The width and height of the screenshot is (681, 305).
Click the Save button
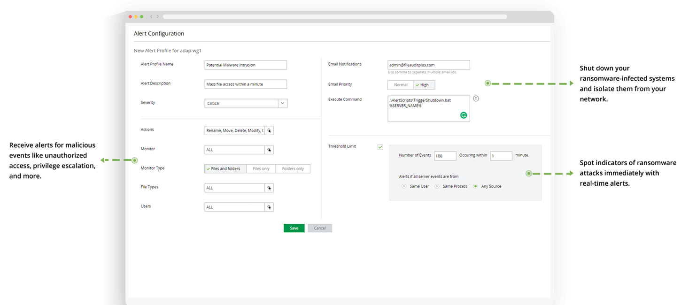click(294, 228)
